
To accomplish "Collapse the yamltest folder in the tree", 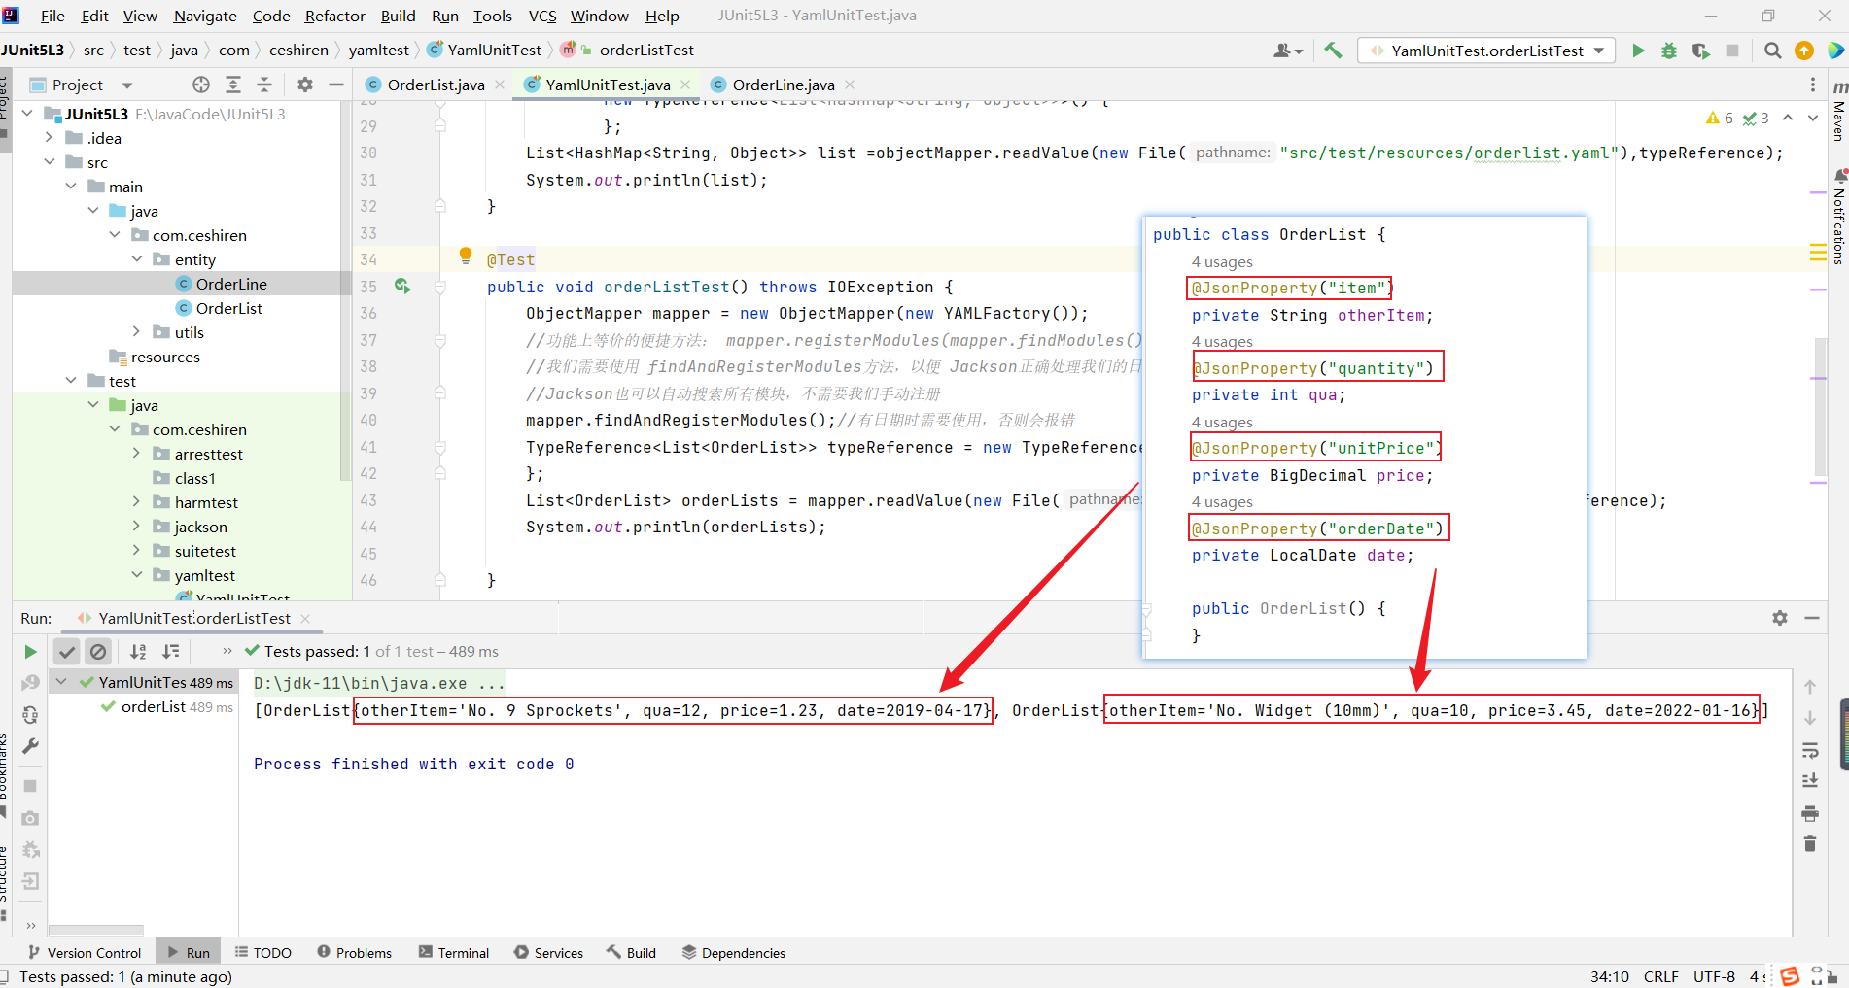I will click(x=137, y=575).
